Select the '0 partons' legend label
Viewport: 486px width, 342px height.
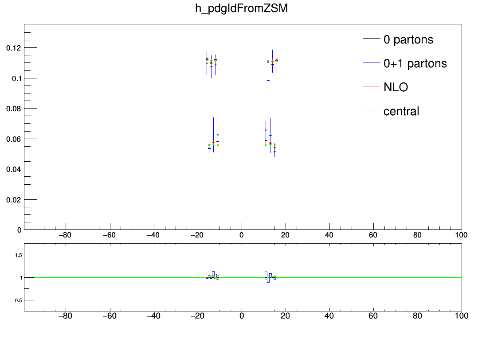pos(408,40)
